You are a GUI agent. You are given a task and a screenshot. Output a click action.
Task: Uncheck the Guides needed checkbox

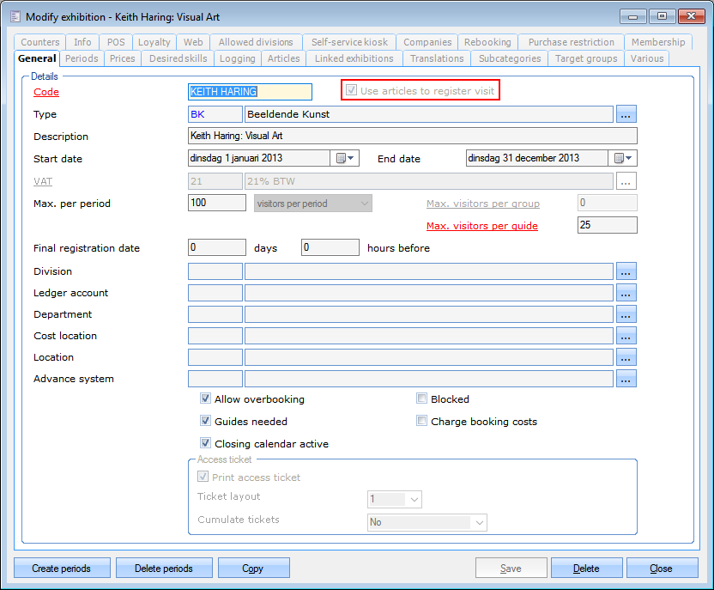click(206, 422)
